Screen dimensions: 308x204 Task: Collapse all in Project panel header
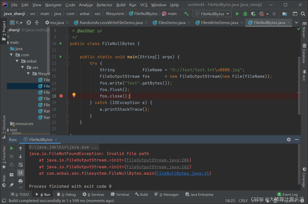coord(37,23)
